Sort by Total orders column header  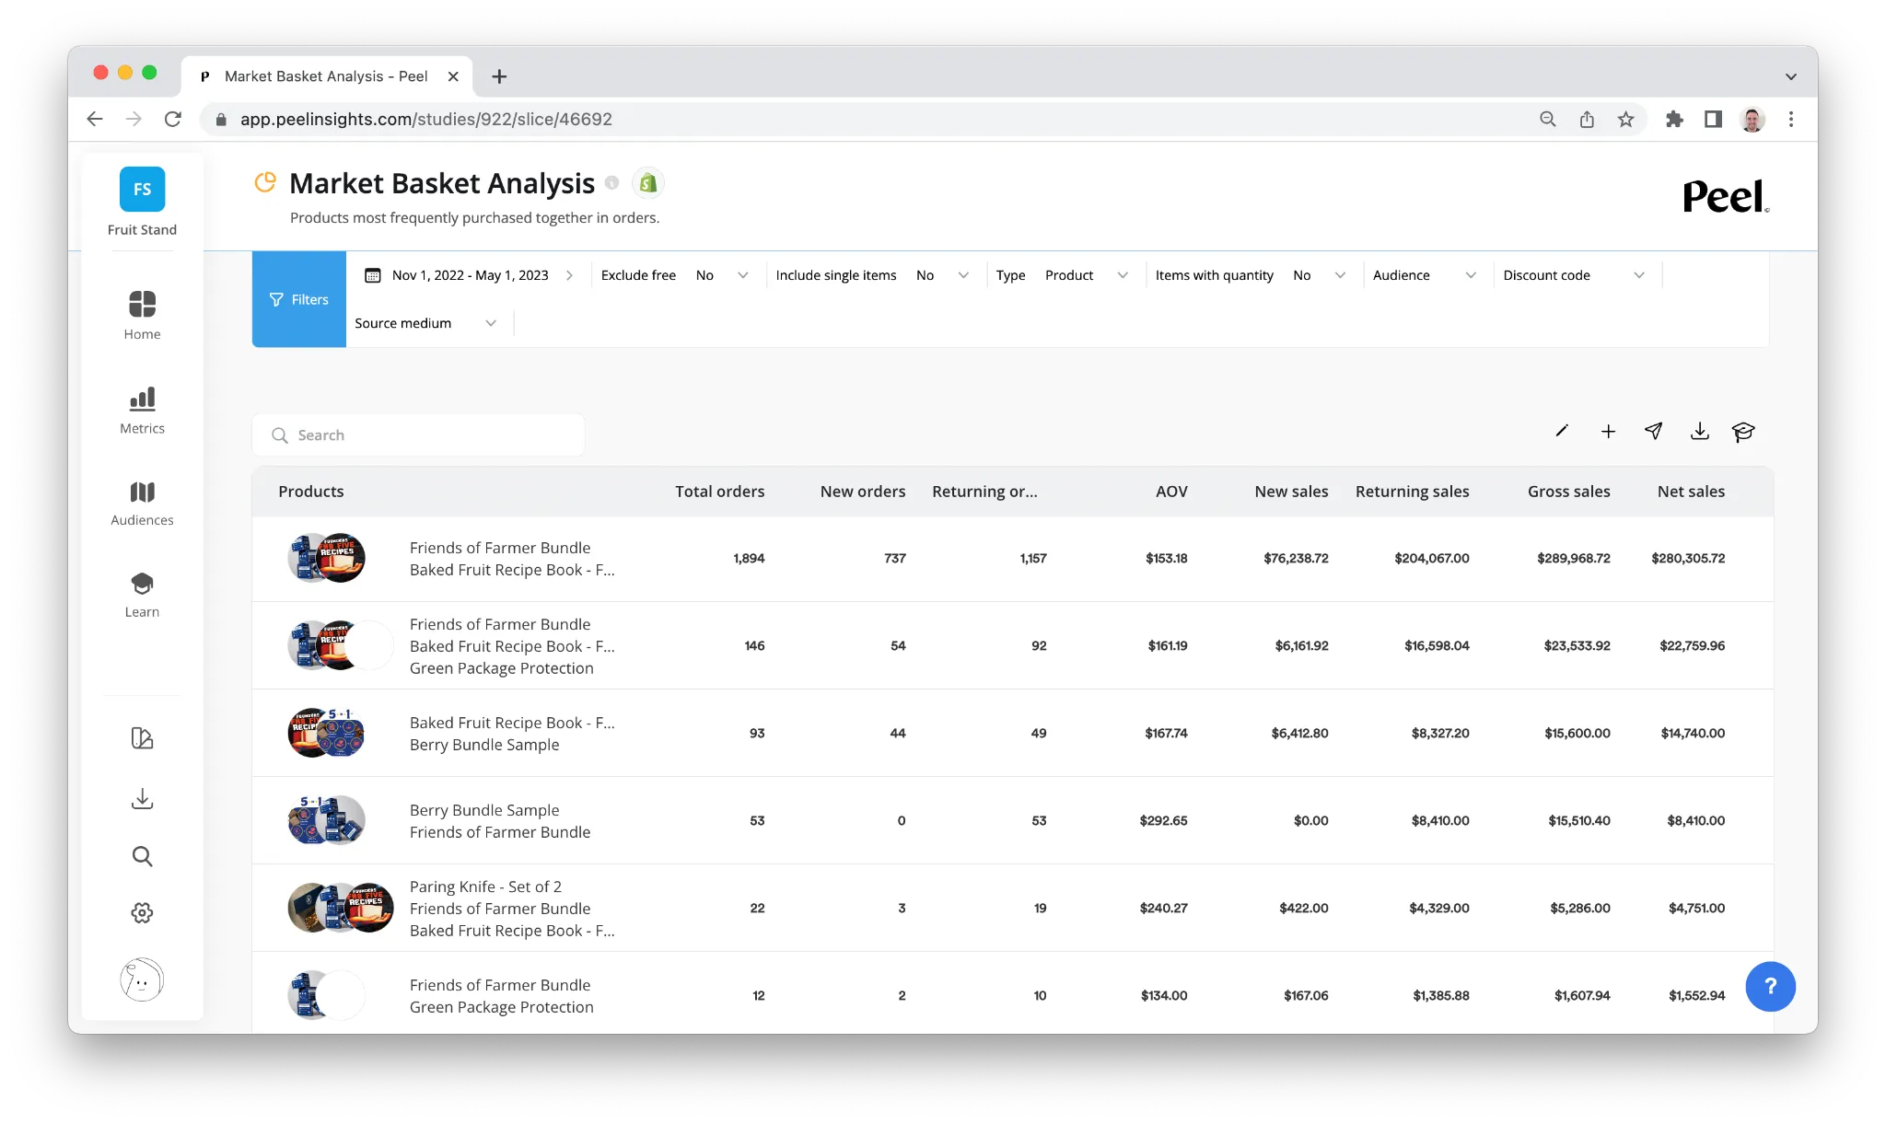point(719,492)
